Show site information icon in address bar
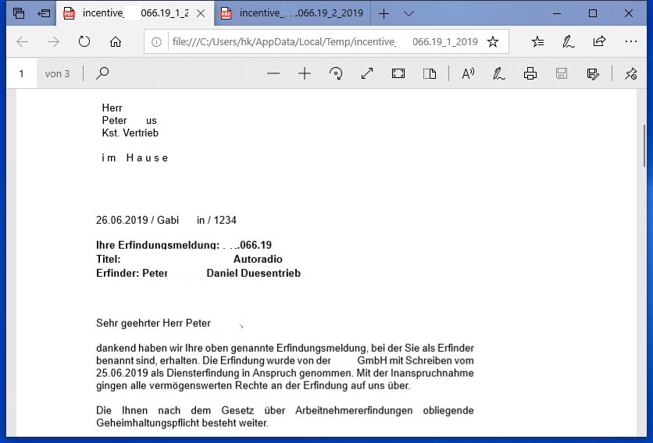 pos(156,41)
